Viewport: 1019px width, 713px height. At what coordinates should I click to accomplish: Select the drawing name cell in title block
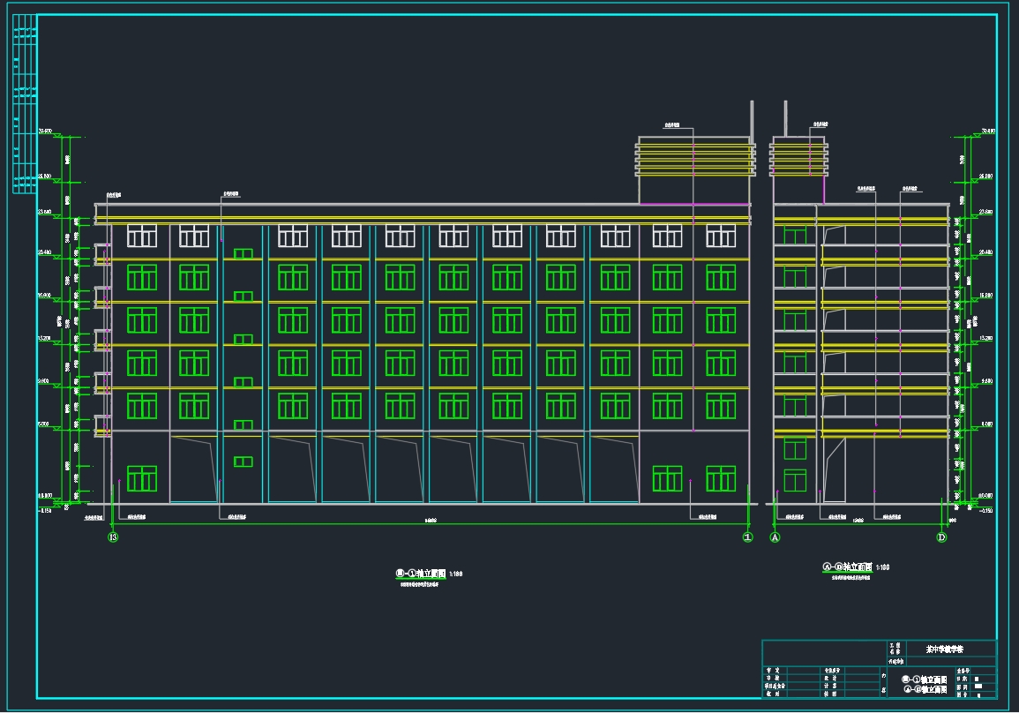pyautogui.click(x=924, y=684)
